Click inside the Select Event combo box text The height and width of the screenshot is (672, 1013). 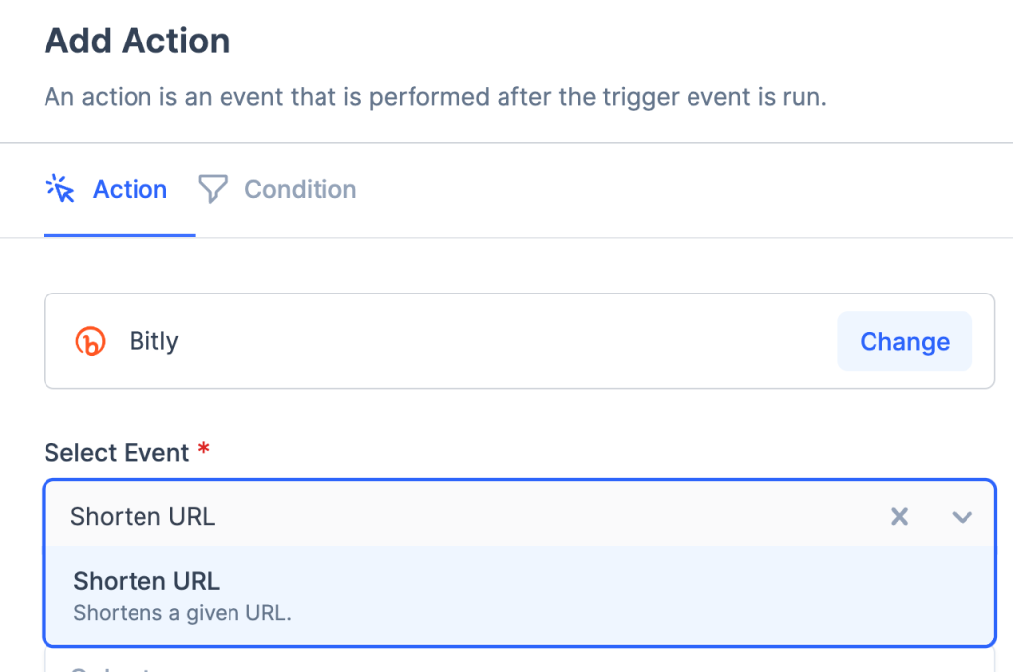pyautogui.click(x=142, y=516)
